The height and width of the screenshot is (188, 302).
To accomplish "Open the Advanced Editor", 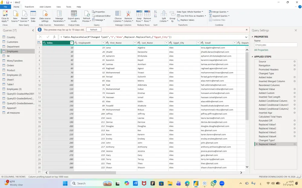I will pyautogui.click(x=101, y=16).
